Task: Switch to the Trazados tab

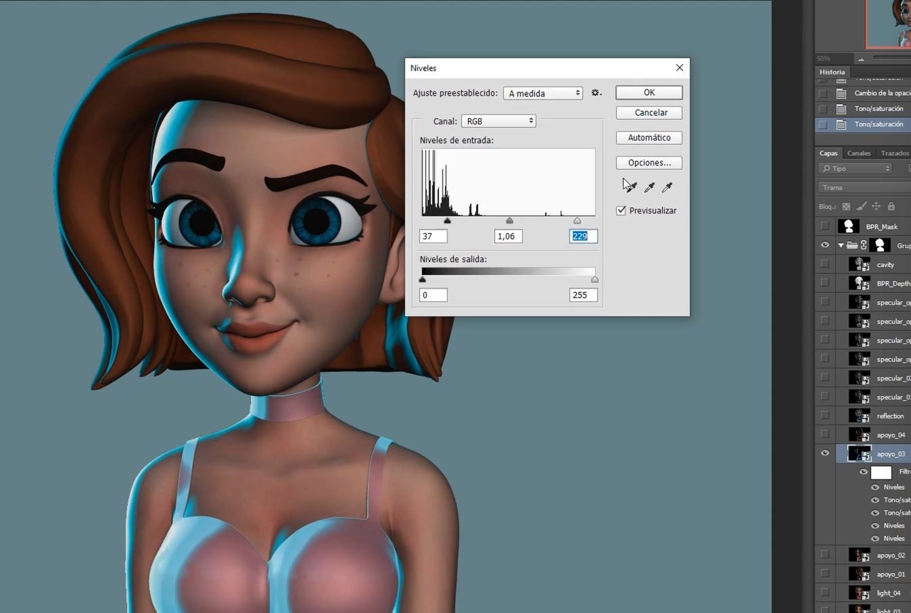Action: [x=895, y=153]
